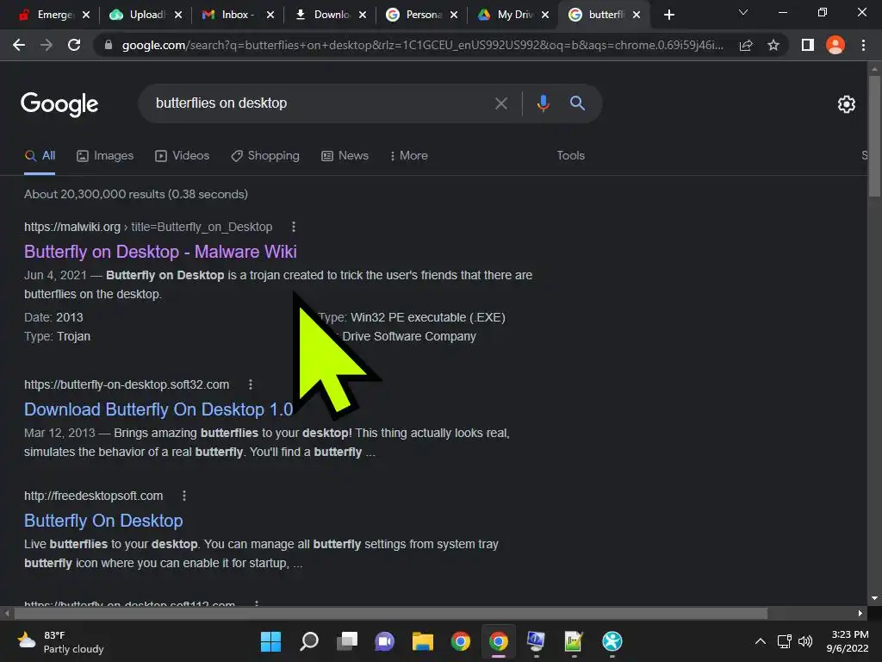
Task: Select the All results tab
Action: [x=40, y=155]
